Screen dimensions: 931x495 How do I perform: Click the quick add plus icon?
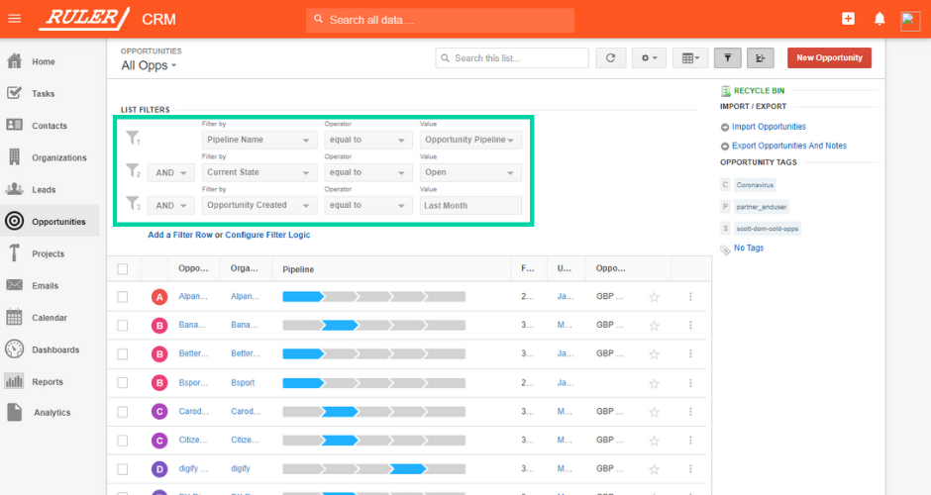(848, 19)
